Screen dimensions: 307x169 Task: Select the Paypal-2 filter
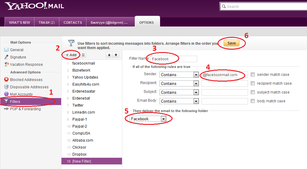point(92,126)
